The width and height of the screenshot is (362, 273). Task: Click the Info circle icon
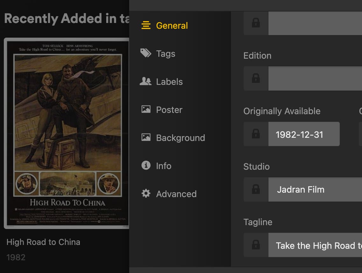146,165
